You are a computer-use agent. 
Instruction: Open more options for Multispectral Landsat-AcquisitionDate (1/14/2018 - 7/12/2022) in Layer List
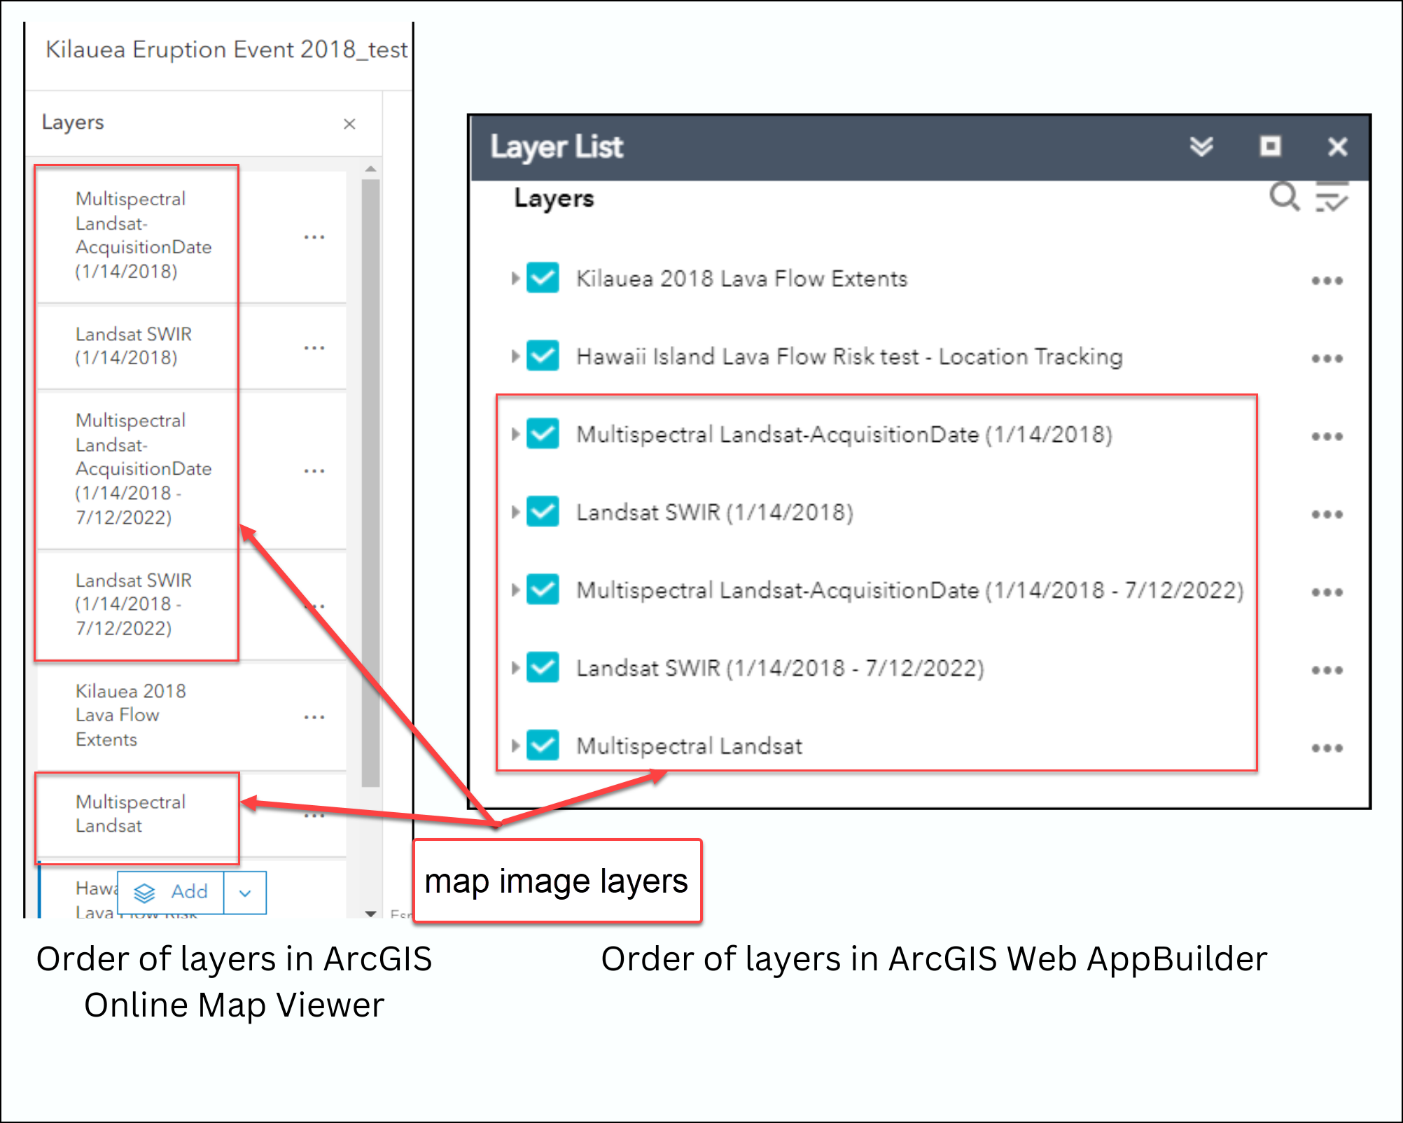pos(1327,592)
